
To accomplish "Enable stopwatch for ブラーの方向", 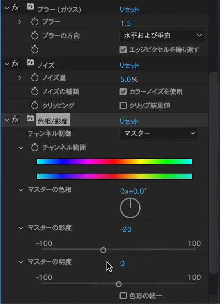I will [35, 36].
